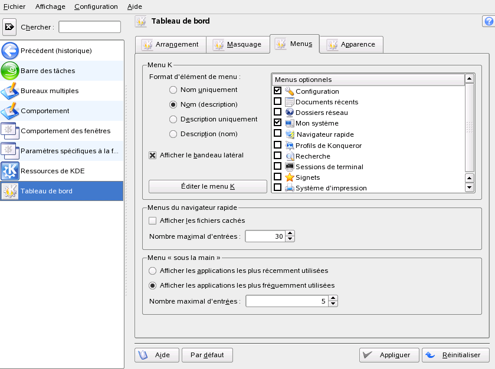Click the Signets star icon
This screenshot has width=495, height=369.
pyautogui.click(x=289, y=177)
